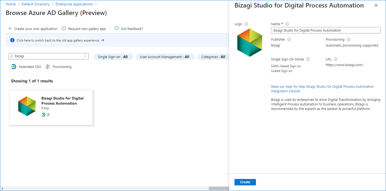
Task: Click the info icon next to Single Sign-On Mode
Action: [x=308, y=59]
